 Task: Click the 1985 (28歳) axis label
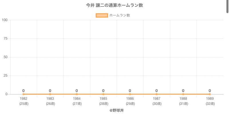(x=103, y=101)
